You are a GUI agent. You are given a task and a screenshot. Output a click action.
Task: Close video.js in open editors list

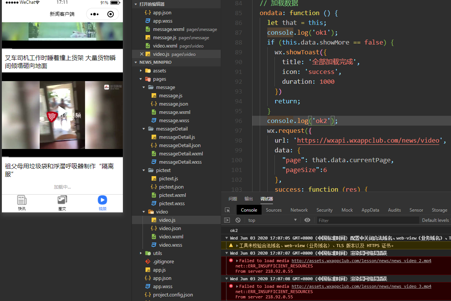(x=142, y=54)
